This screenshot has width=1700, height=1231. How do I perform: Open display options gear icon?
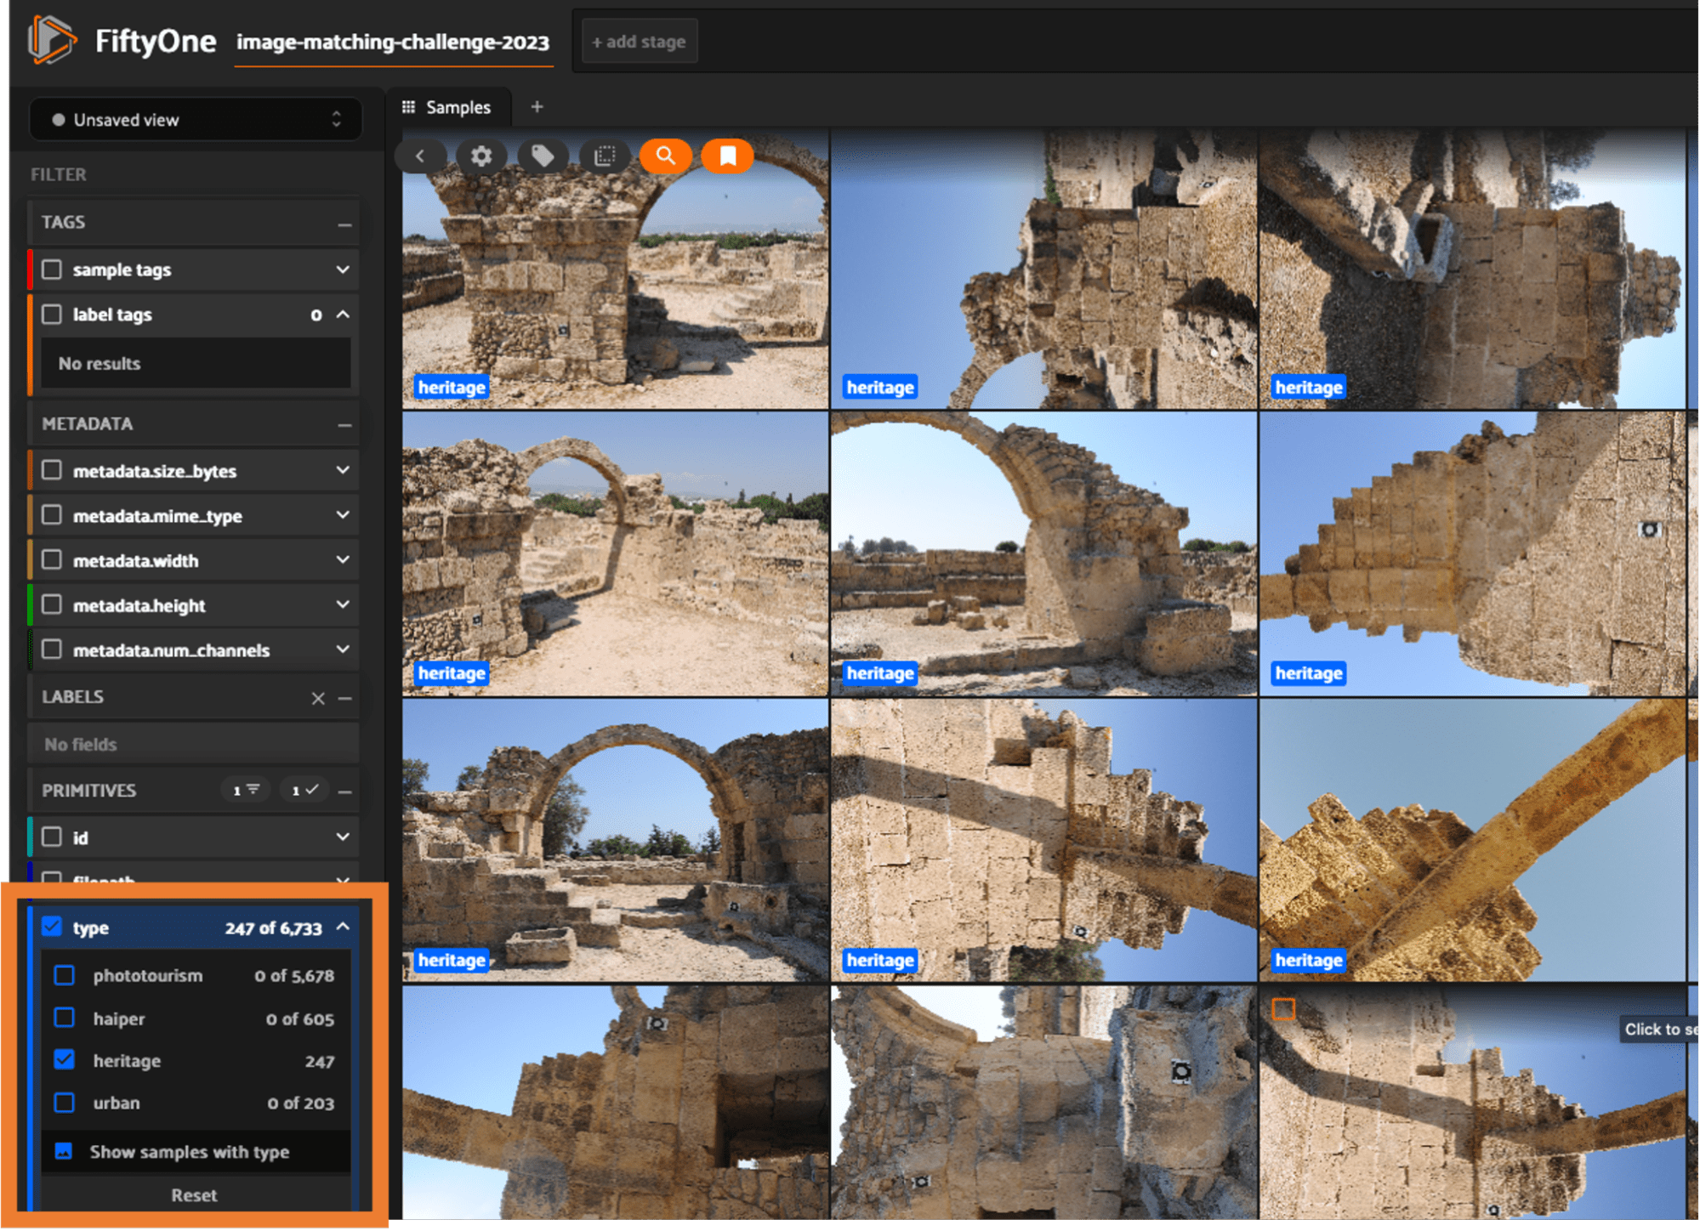(x=481, y=156)
